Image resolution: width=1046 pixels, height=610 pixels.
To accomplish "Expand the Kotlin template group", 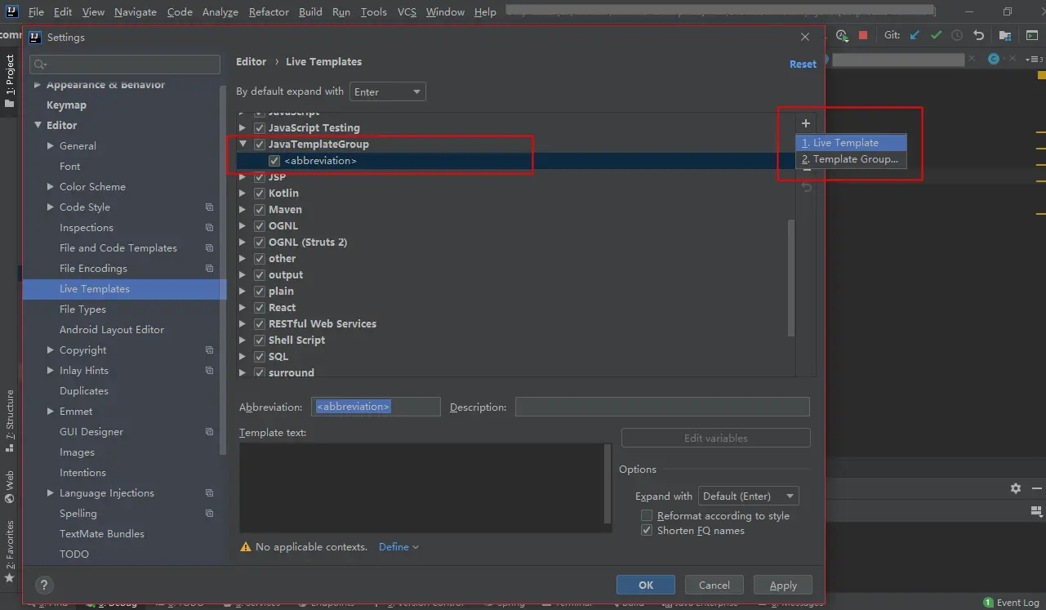I will [x=243, y=194].
